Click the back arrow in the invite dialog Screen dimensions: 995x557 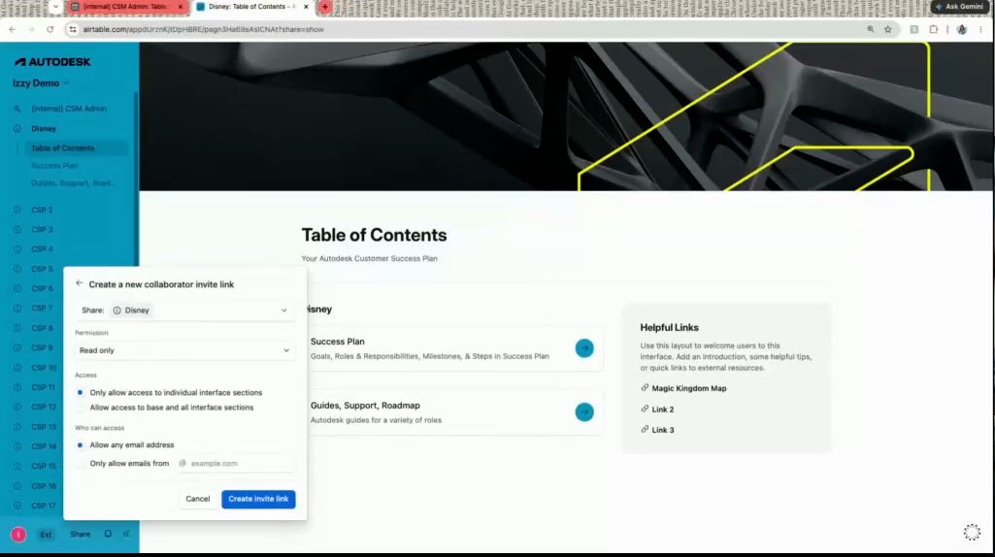pos(80,283)
